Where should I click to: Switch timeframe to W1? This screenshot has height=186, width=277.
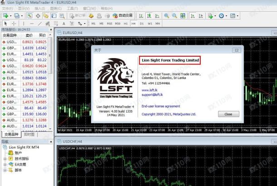pyautogui.click(x=150, y=24)
